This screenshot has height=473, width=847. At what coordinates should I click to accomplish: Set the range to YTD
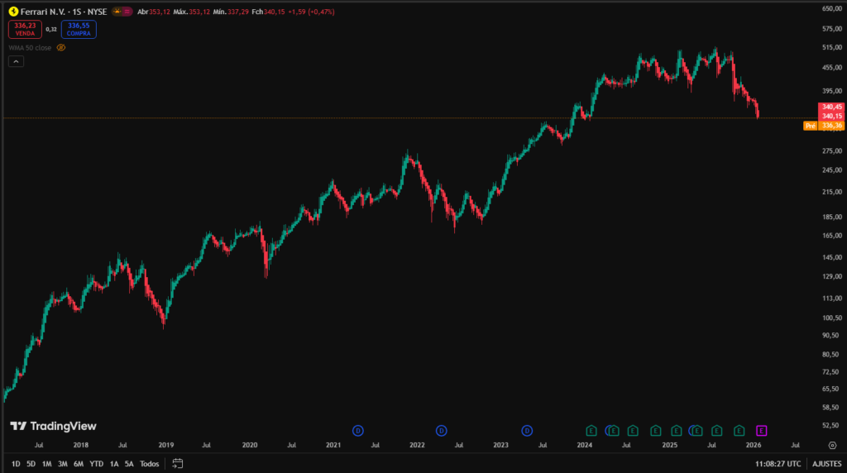click(x=96, y=464)
